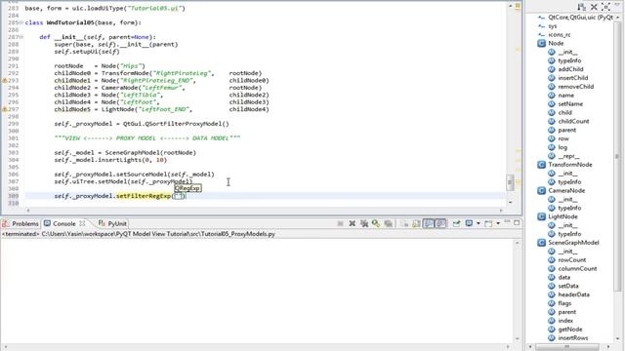Select the row method in the Outline

563,138
